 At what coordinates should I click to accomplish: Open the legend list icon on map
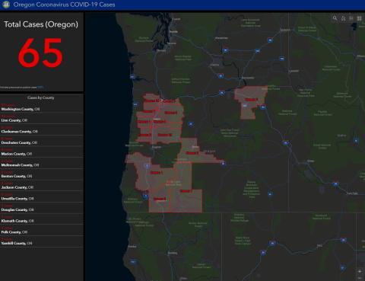(351, 18)
